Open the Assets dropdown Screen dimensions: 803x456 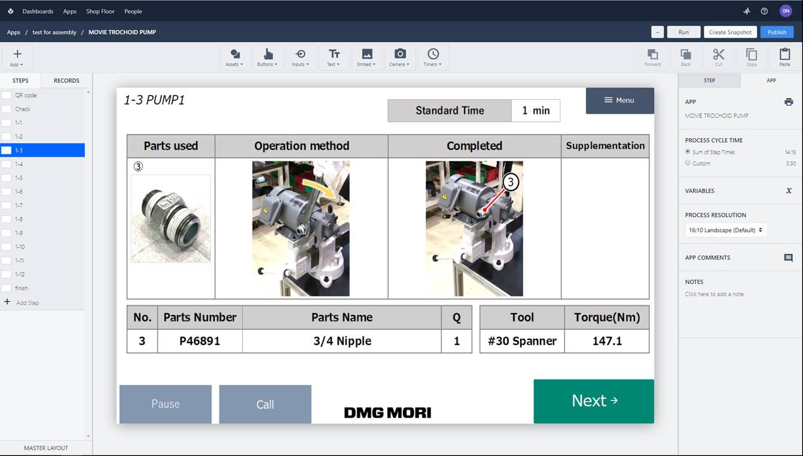click(234, 57)
